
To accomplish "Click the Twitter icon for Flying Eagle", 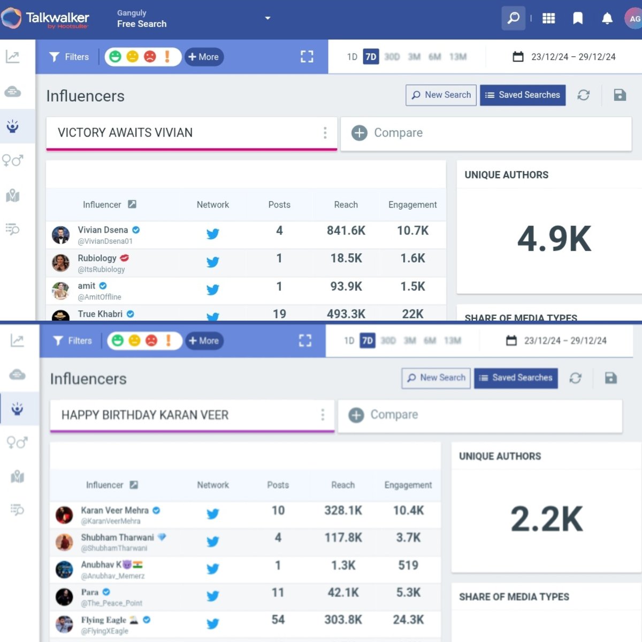I will pyautogui.click(x=213, y=623).
